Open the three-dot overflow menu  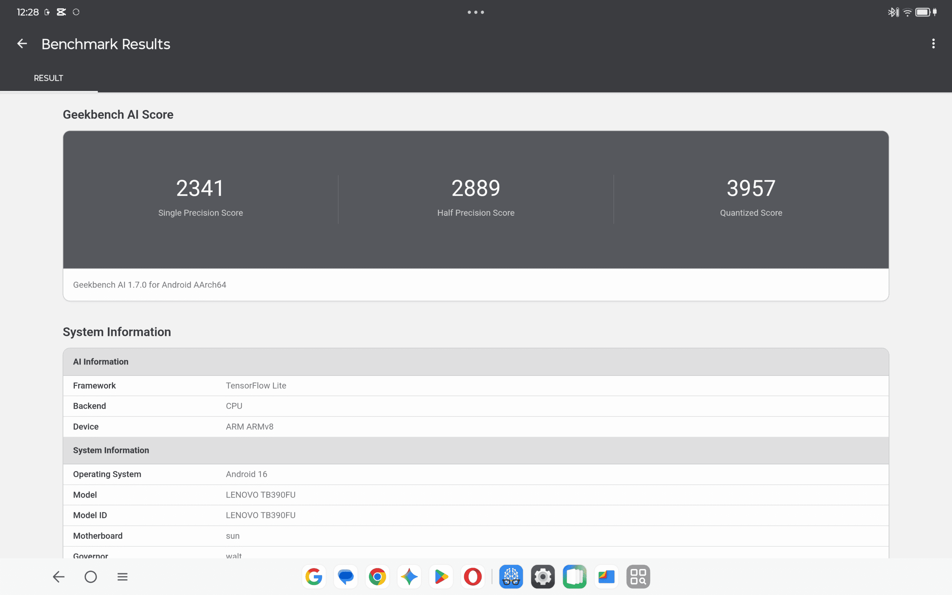coord(933,44)
